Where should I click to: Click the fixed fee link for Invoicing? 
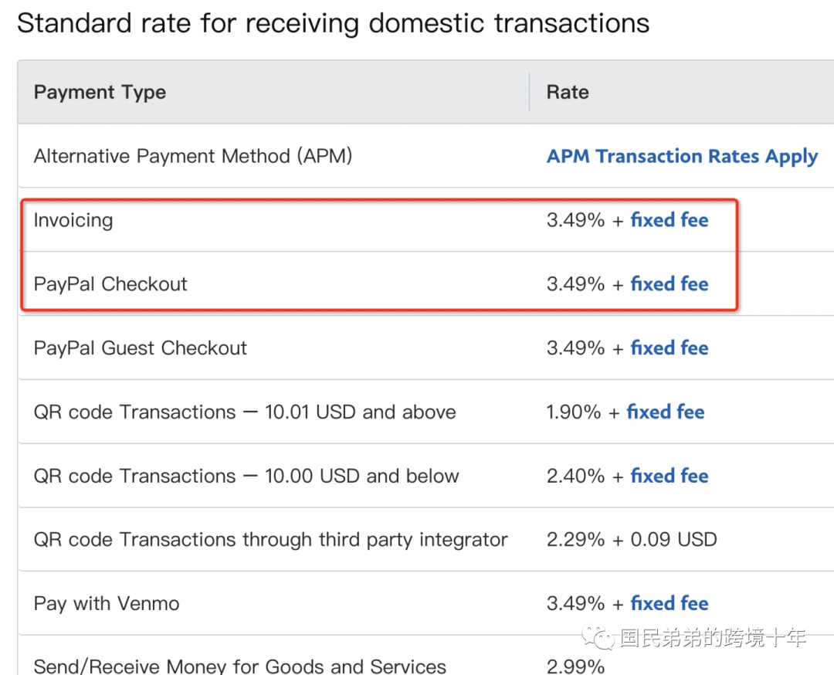click(669, 220)
